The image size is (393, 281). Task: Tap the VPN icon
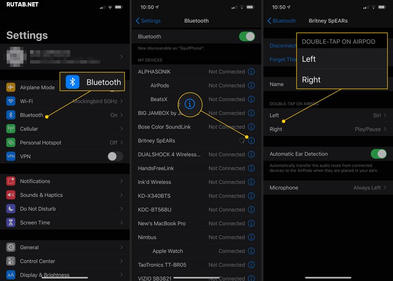(x=11, y=156)
